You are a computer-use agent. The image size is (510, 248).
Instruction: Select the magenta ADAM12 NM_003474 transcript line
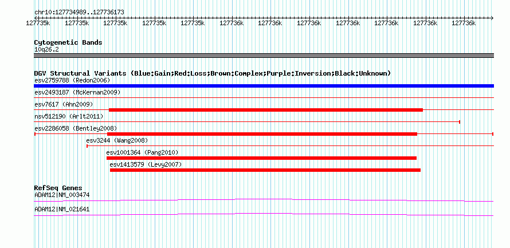264,200
